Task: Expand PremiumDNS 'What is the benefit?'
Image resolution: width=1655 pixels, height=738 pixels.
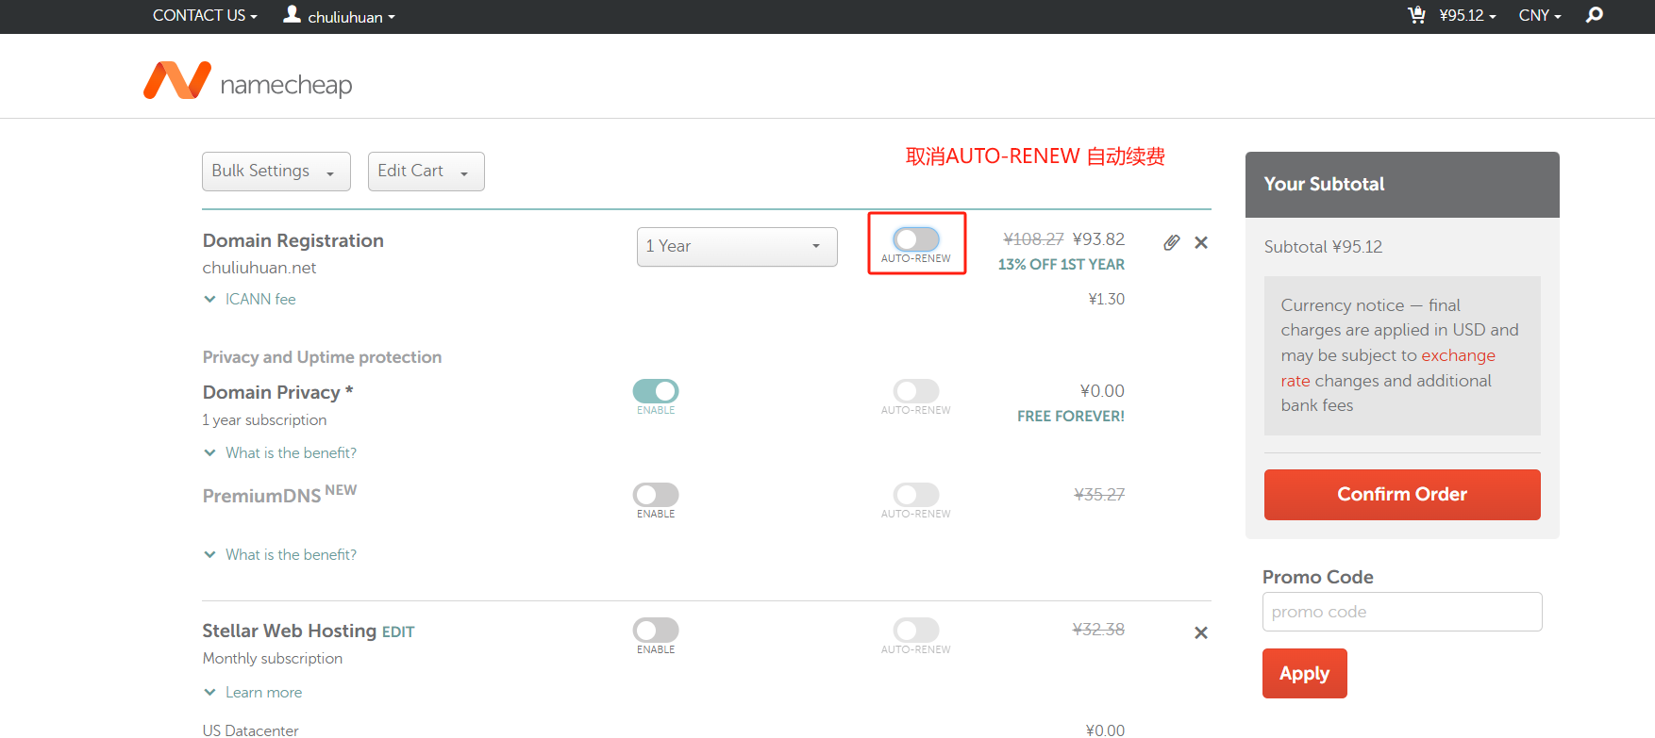Action: (280, 554)
